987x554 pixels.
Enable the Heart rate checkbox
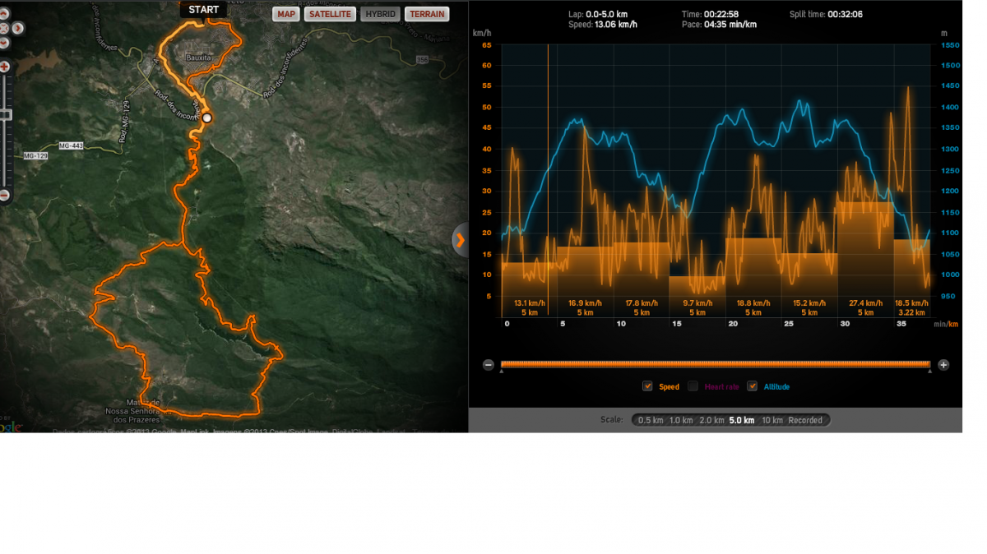693,386
